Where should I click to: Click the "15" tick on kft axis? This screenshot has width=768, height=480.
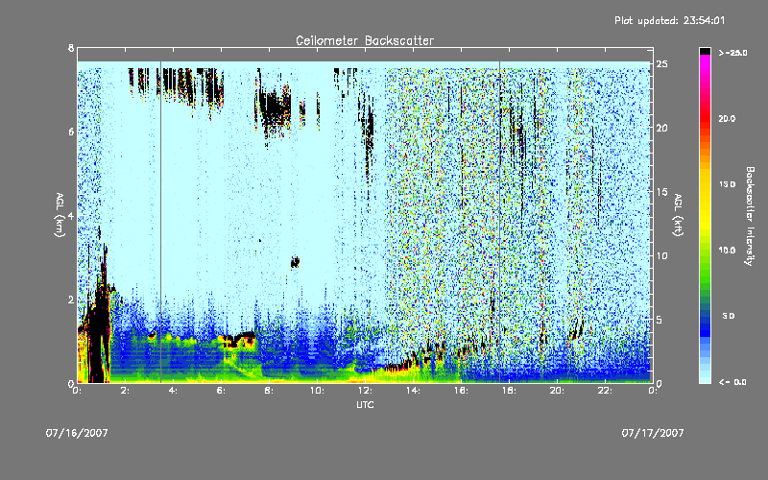661,192
